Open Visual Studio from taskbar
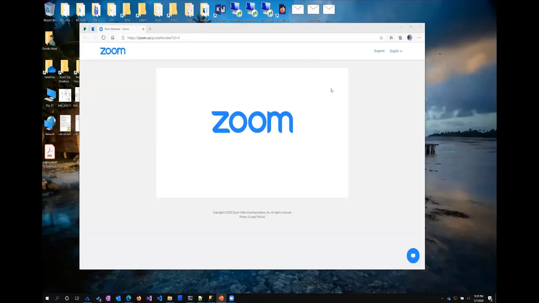The image size is (539, 303). pyautogui.click(x=149, y=298)
